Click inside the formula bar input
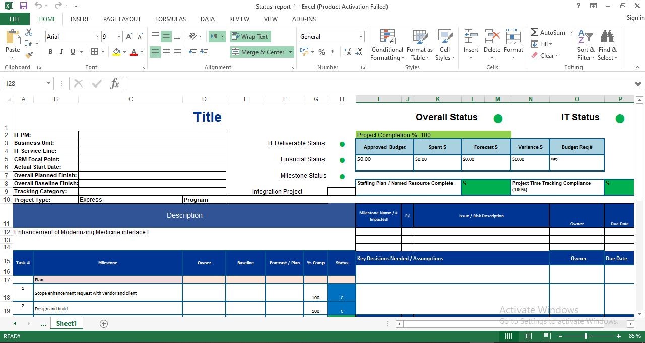This screenshot has width=645, height=343. point(378,84)
